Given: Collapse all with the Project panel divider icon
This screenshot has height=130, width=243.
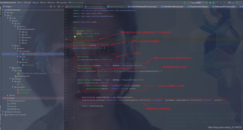Looking at the screenshot, I should coord(54,6).
